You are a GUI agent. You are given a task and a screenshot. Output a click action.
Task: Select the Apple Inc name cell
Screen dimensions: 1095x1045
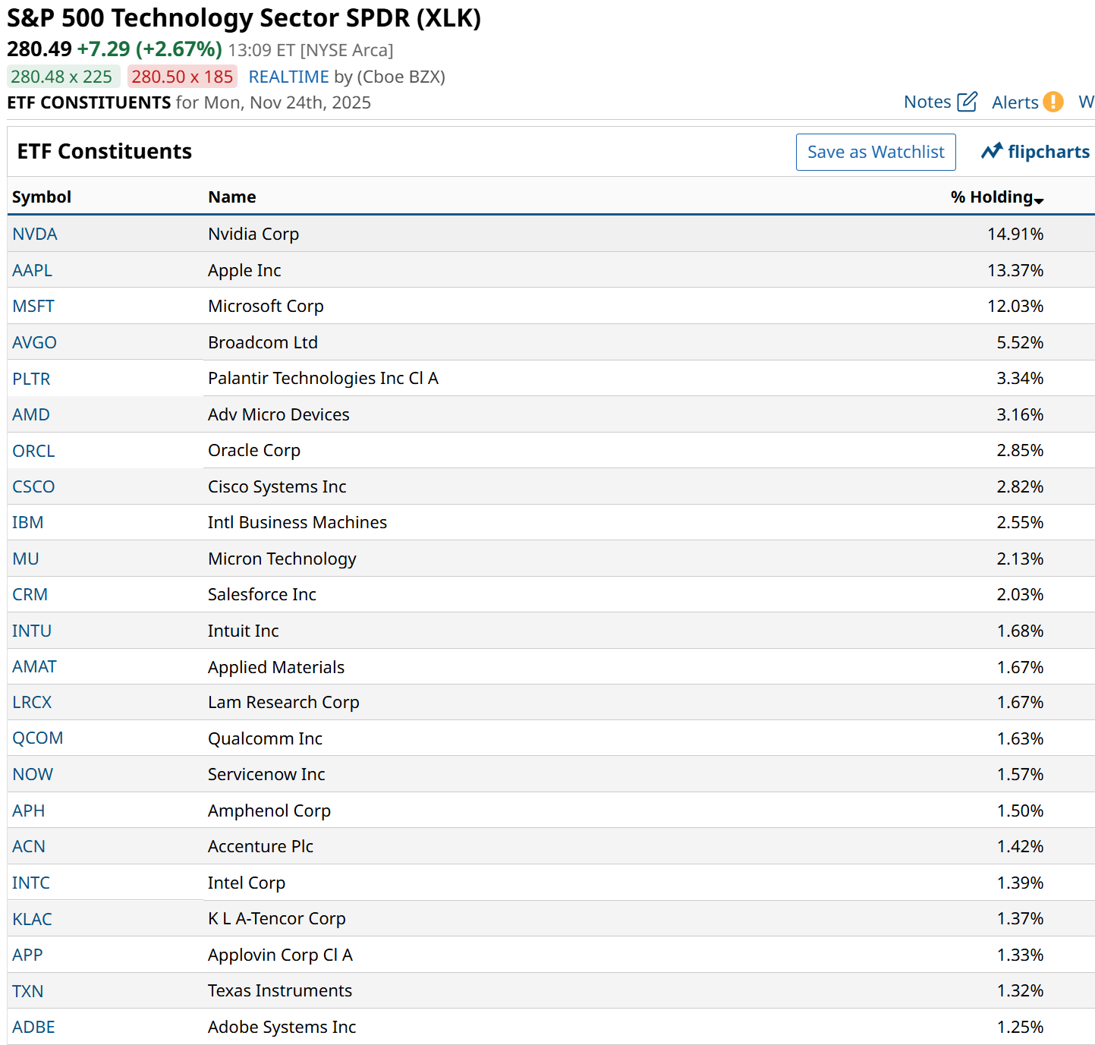pos(244,270)
